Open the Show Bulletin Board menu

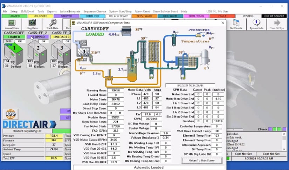165,12
